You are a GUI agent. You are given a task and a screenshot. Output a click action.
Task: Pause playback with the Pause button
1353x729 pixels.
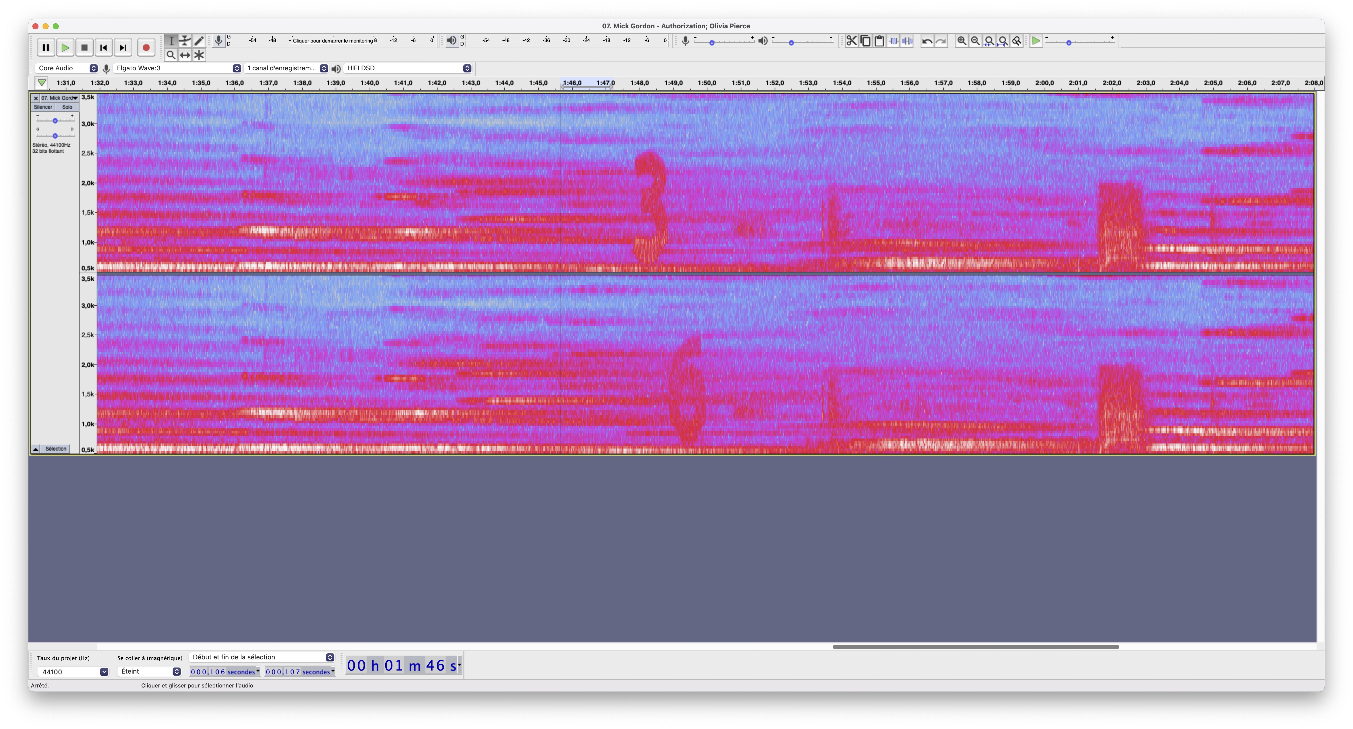(x=46, y=48)
